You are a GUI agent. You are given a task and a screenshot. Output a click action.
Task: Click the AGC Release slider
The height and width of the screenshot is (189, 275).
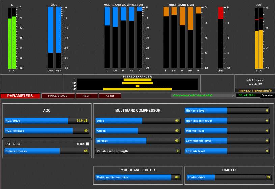click(47, 131)
